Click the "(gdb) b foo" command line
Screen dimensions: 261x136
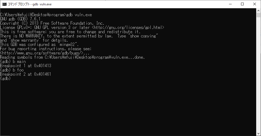12,70
